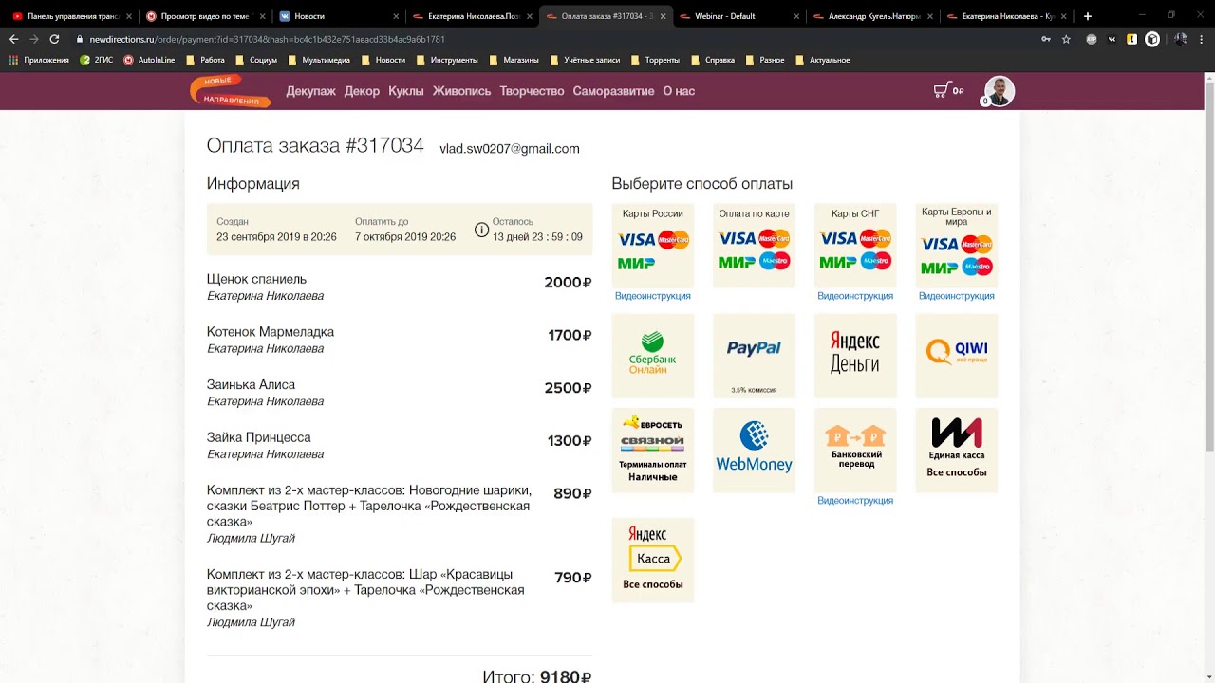The image size is (1215, 683).
Task: Open the Chrome three-dot menu
Action: click(x=1202, y=39)
